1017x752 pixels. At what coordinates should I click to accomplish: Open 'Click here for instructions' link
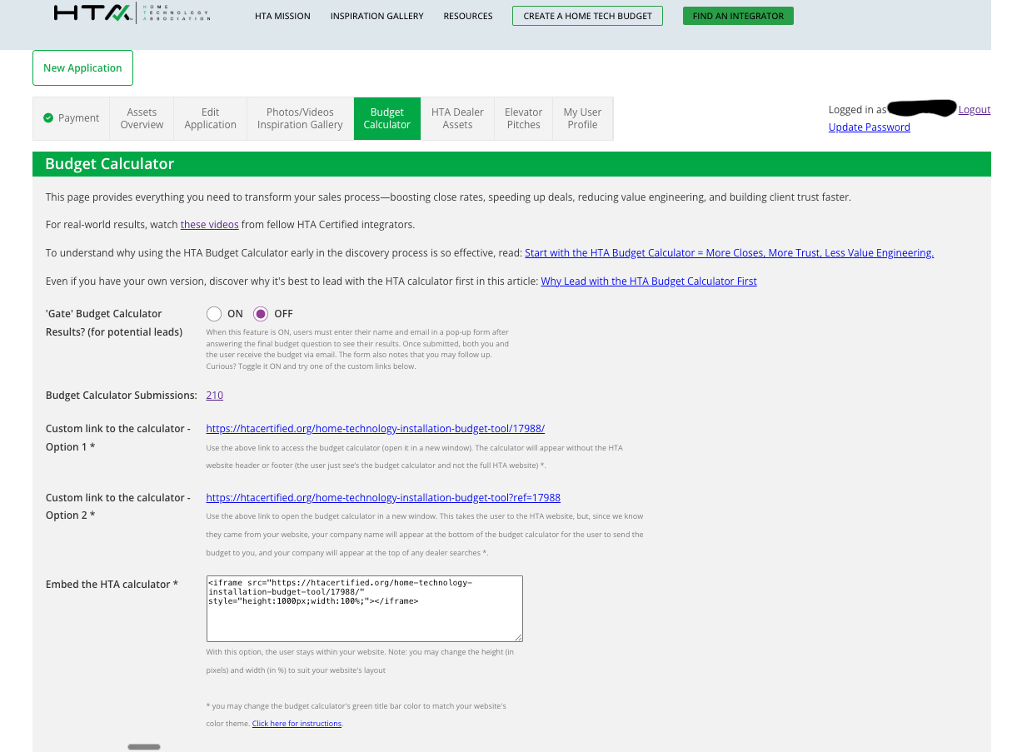tap(297, 724)
